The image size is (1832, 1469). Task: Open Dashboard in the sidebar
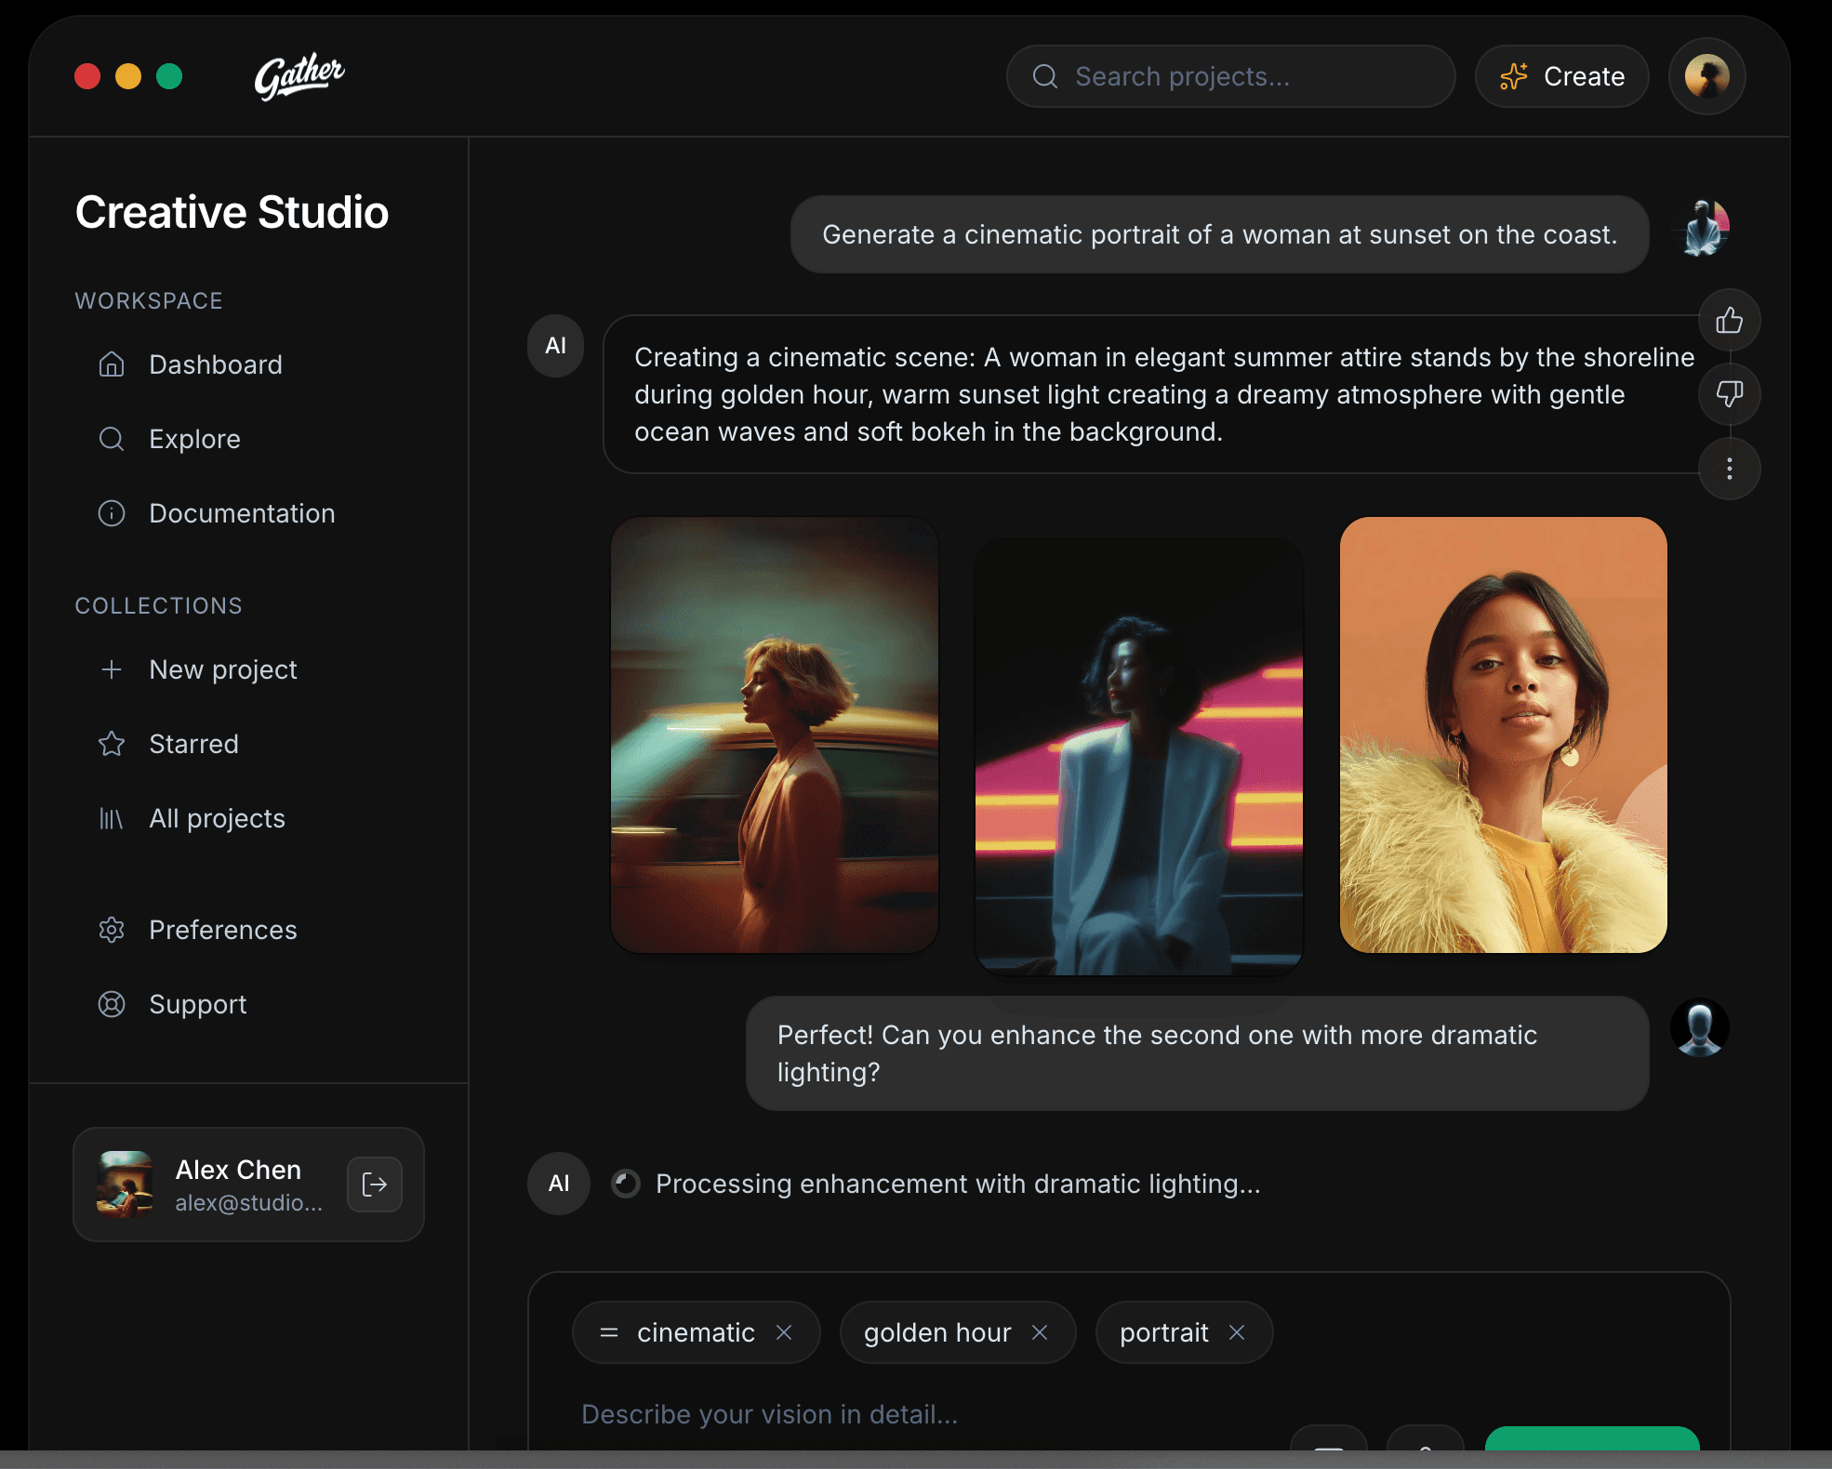point(215,364)
